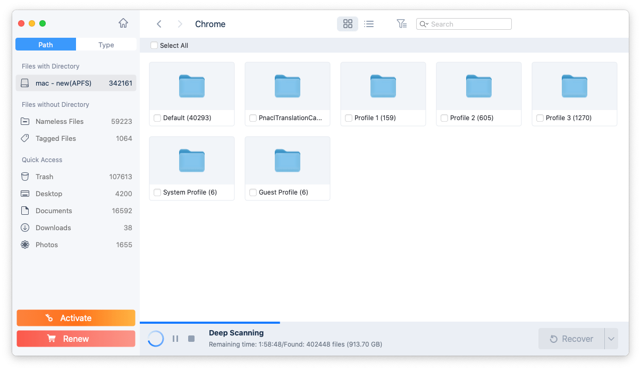Tick the System Profile (6) checkbox

point(157,192)
